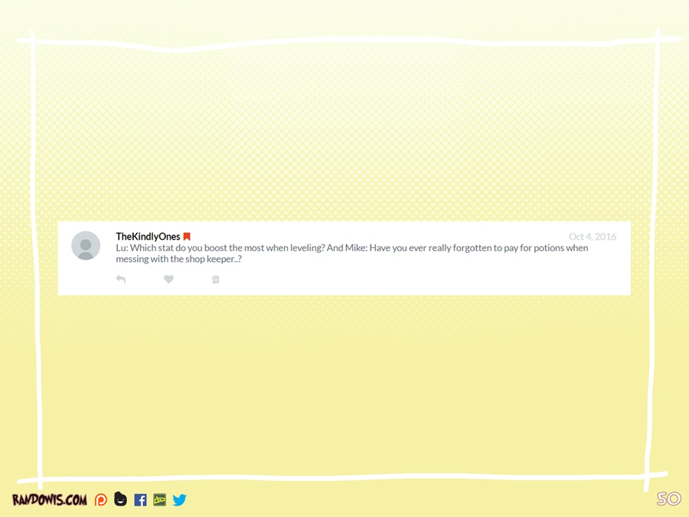The image size is (689, 517).
Task: Delete the comment using the trash icon
Action: click(216, 280)
